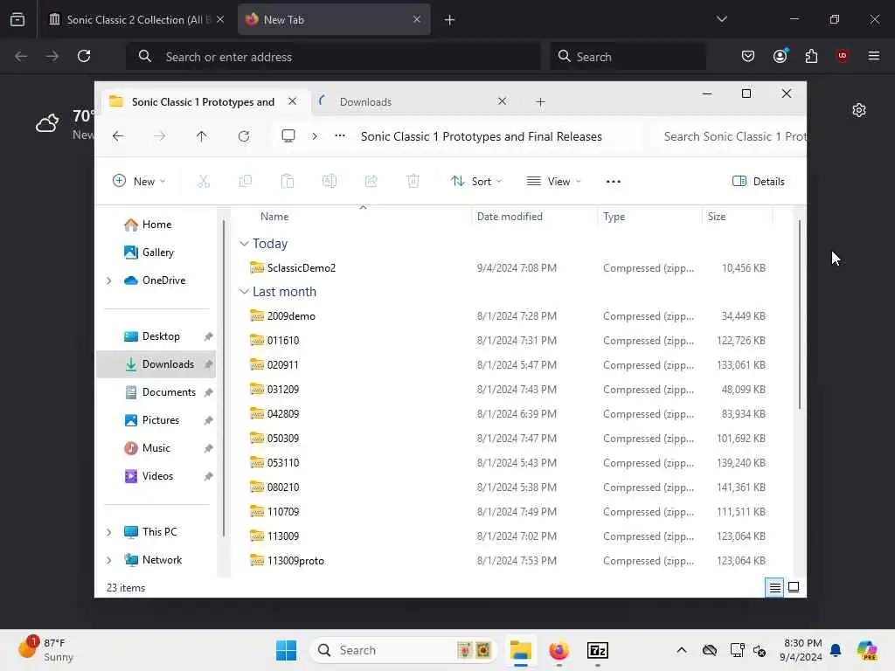This screenshot has height=671, width=895.
Task: Open a new Firefox tab
Action: [450, 20]
